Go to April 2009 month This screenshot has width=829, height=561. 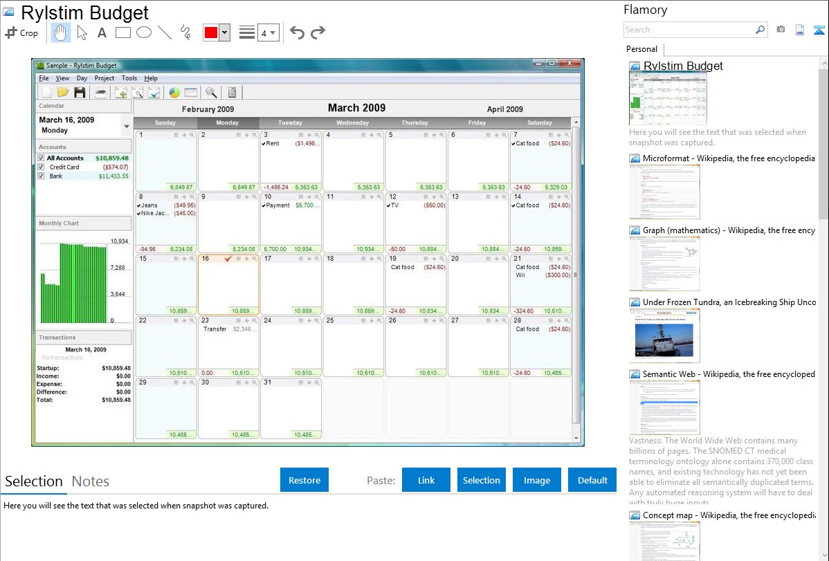(x=505, y=109)
